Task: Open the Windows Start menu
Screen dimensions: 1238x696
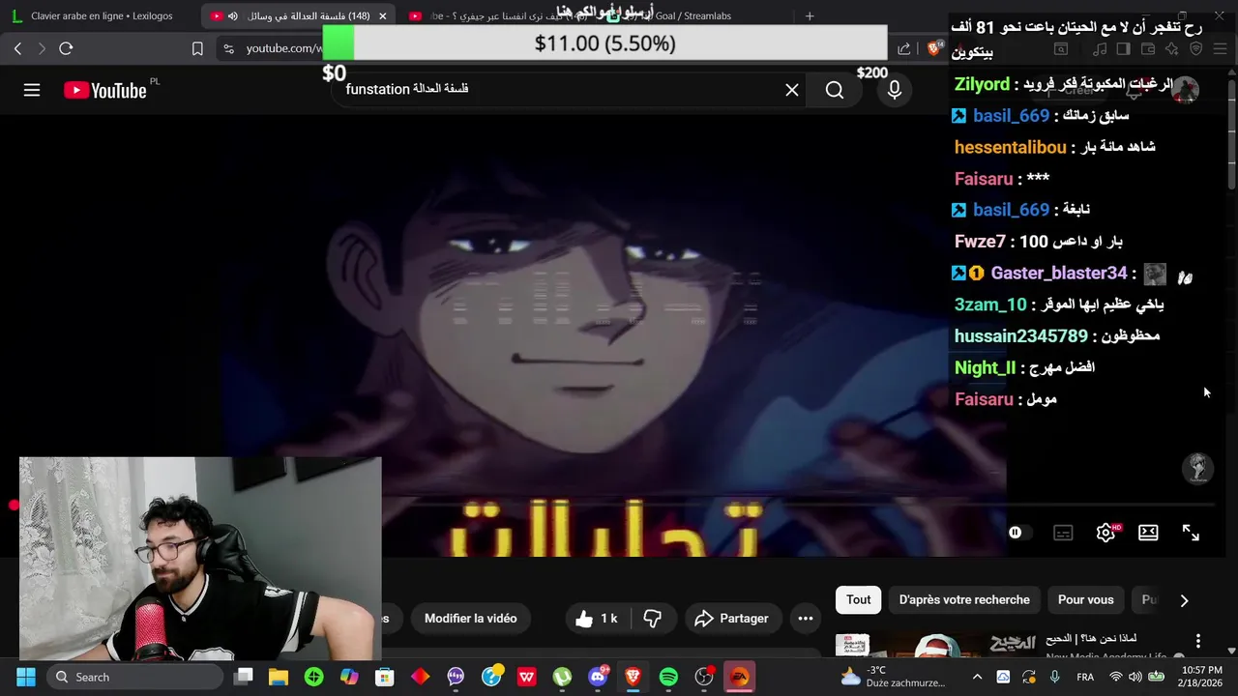Action: click(25, 677)
